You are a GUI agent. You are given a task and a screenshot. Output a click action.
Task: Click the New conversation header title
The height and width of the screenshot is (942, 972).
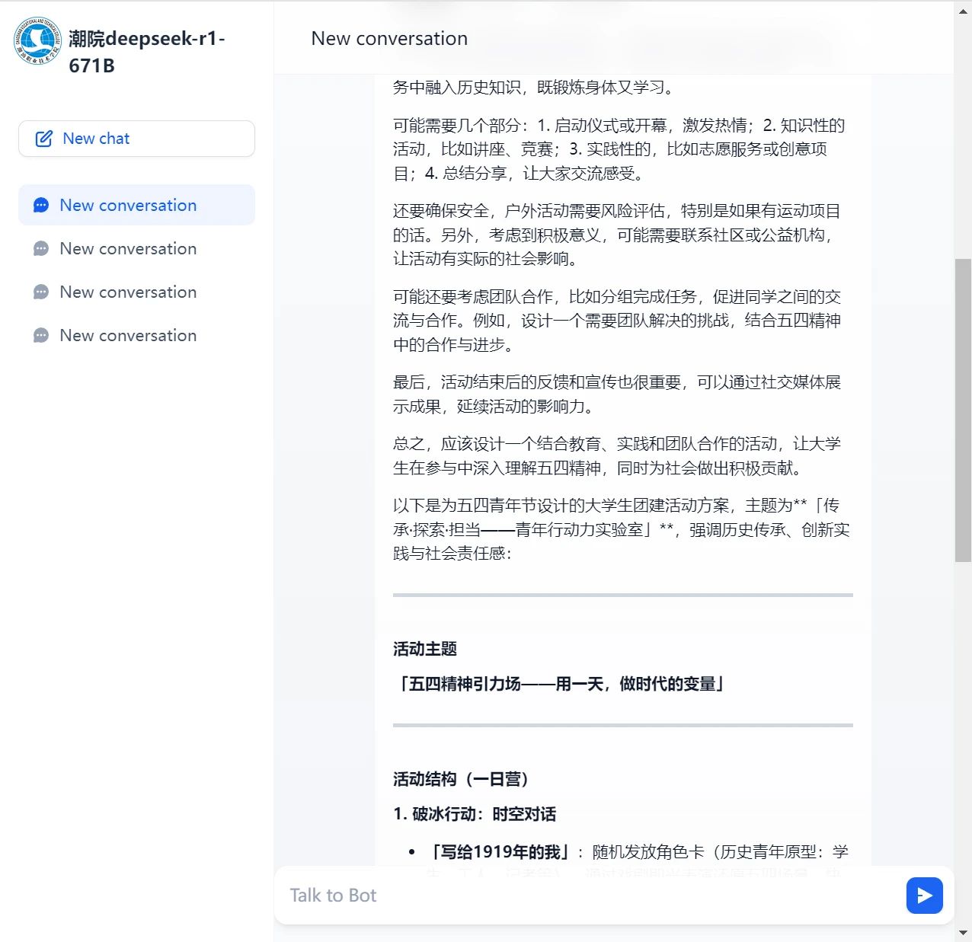(x=389, y=39)
